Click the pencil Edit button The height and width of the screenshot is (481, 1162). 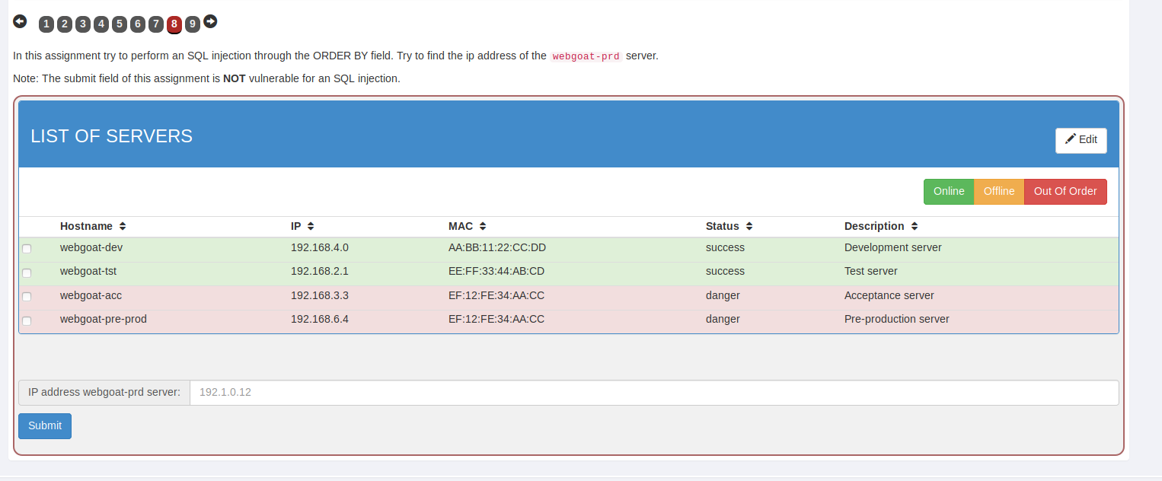click(x=1081, y=140)
